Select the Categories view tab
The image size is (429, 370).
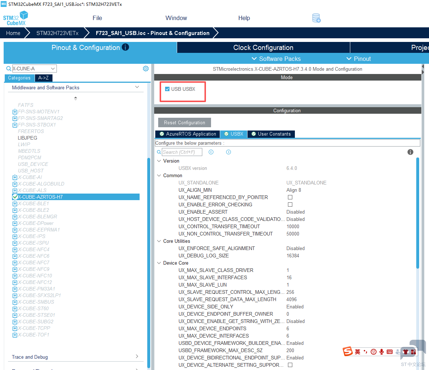point(19,78)
